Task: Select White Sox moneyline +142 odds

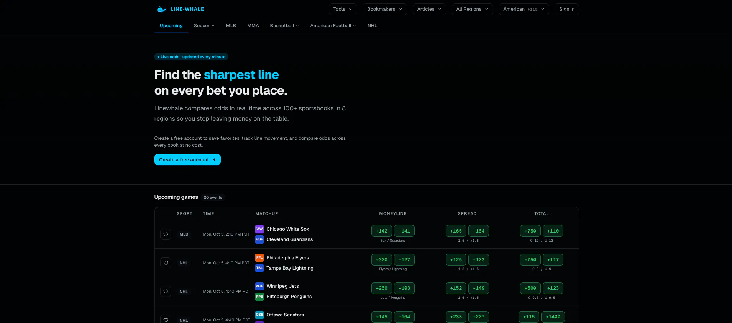Action: (x=382, y=231)
